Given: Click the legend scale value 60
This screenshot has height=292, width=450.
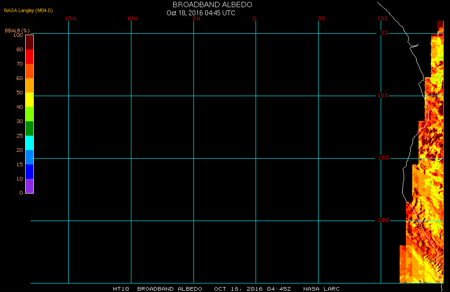Looking at the screenshot, I should tap(19, 78).
